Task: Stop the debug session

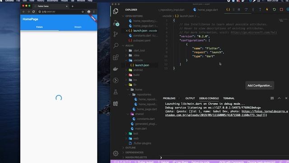Action: [281, 10]
